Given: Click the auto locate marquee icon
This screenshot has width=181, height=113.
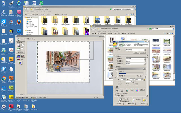Looking at the screenshot, I should 18,49.
